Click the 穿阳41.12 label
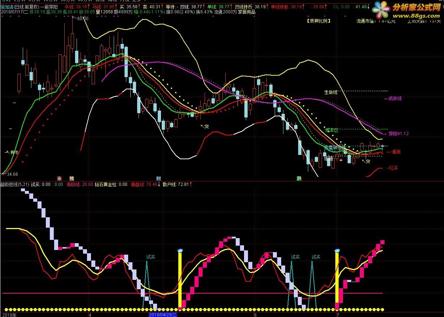444x317 pixels. 399,133
